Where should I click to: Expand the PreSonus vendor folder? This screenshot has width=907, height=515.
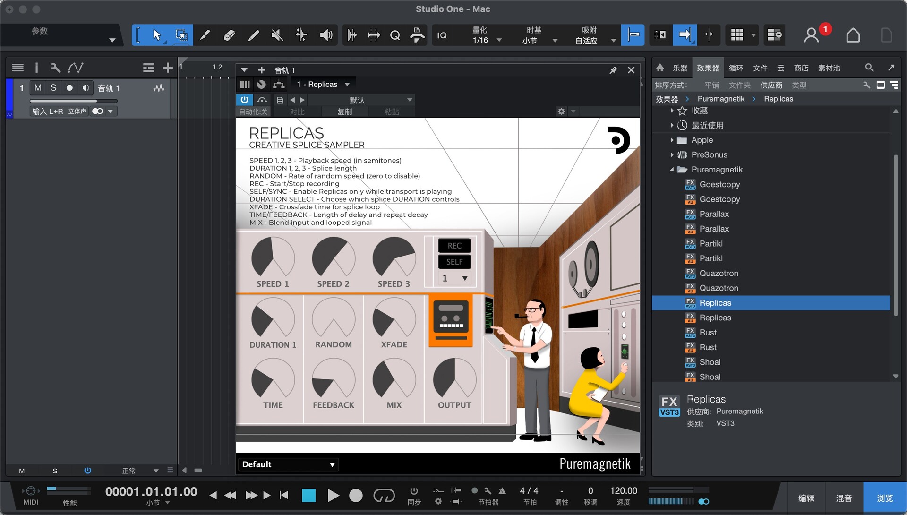coord(672,155)
